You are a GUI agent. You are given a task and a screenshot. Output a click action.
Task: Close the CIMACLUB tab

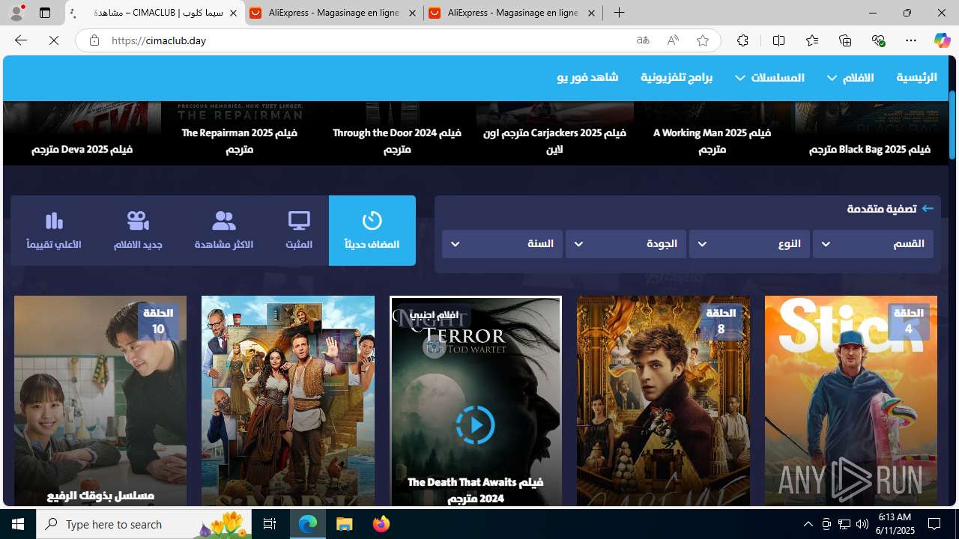click(x=233, y=13)
